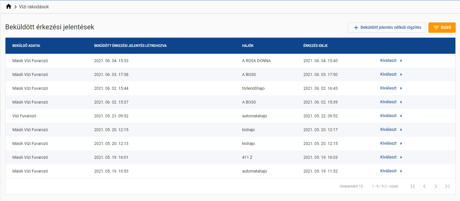Click Beküldött jelentés nélküli rögzítés button

[387, 28]
